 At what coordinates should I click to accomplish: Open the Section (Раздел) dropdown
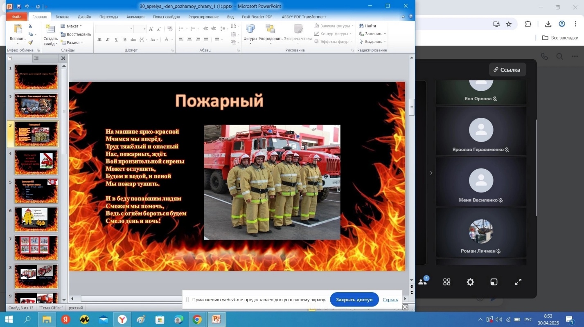(x=72, y=42)
